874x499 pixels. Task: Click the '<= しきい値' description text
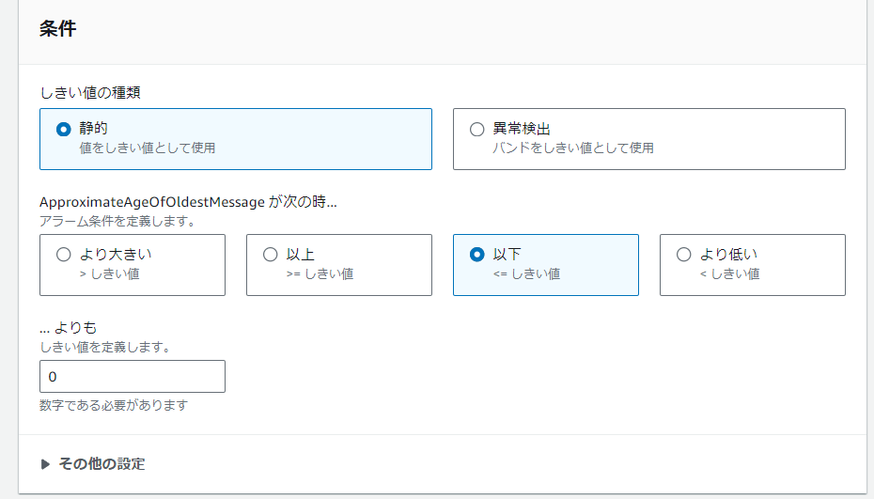(526, 273)
